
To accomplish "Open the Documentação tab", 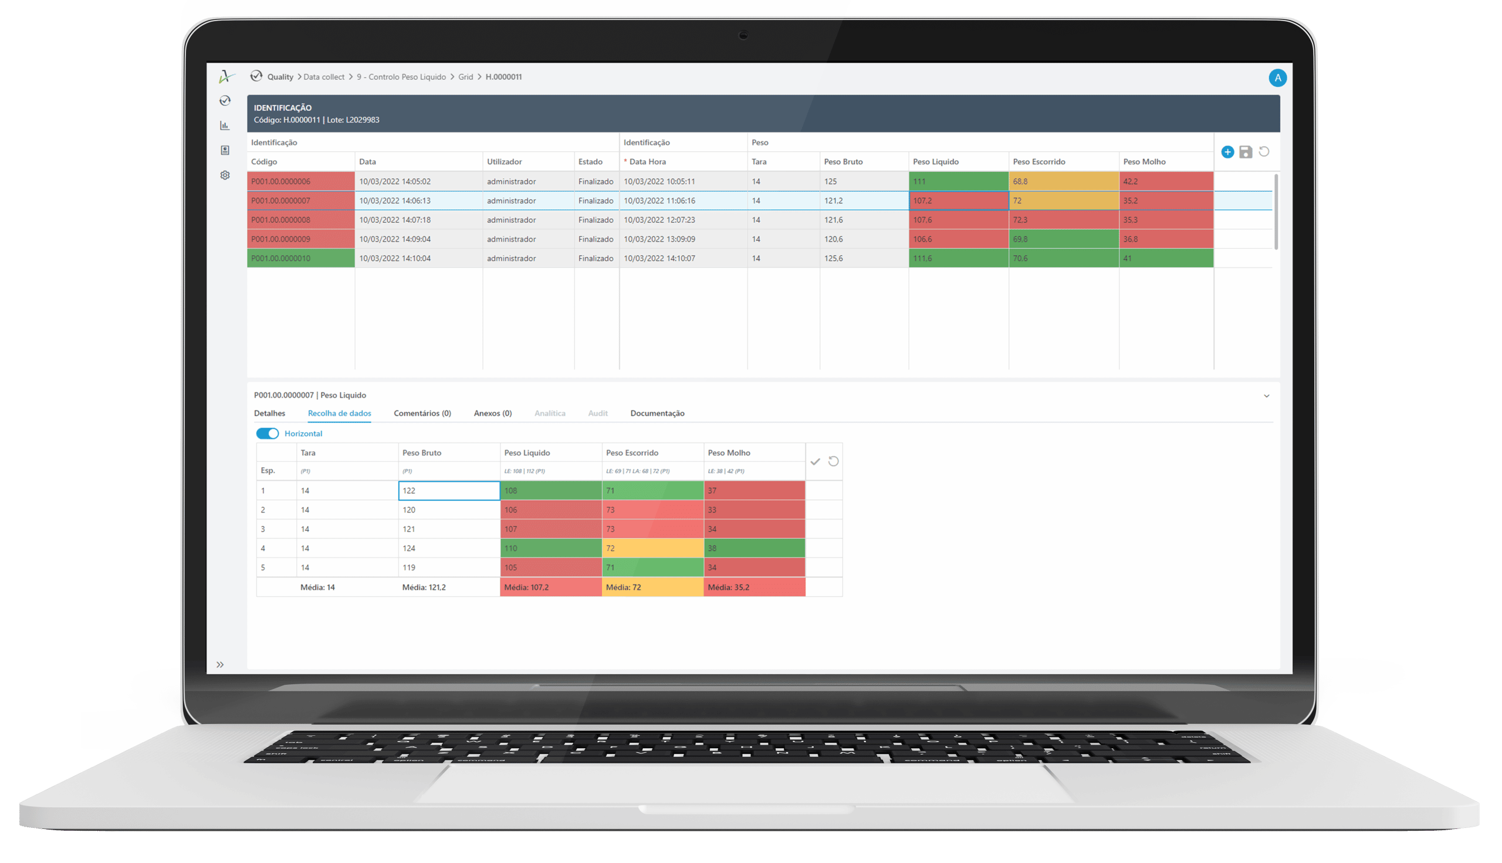I will (657, 413).
